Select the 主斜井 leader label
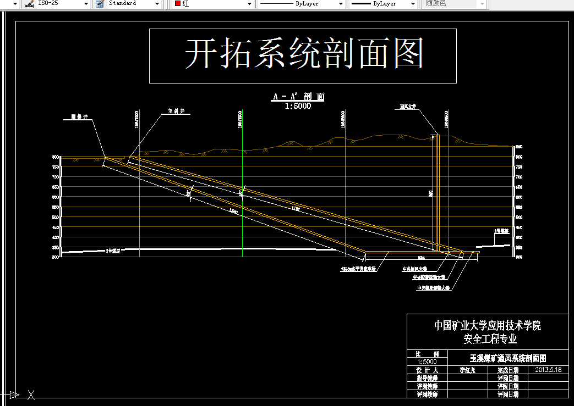Viewport: 574px width, 406px height. (177, 111)
